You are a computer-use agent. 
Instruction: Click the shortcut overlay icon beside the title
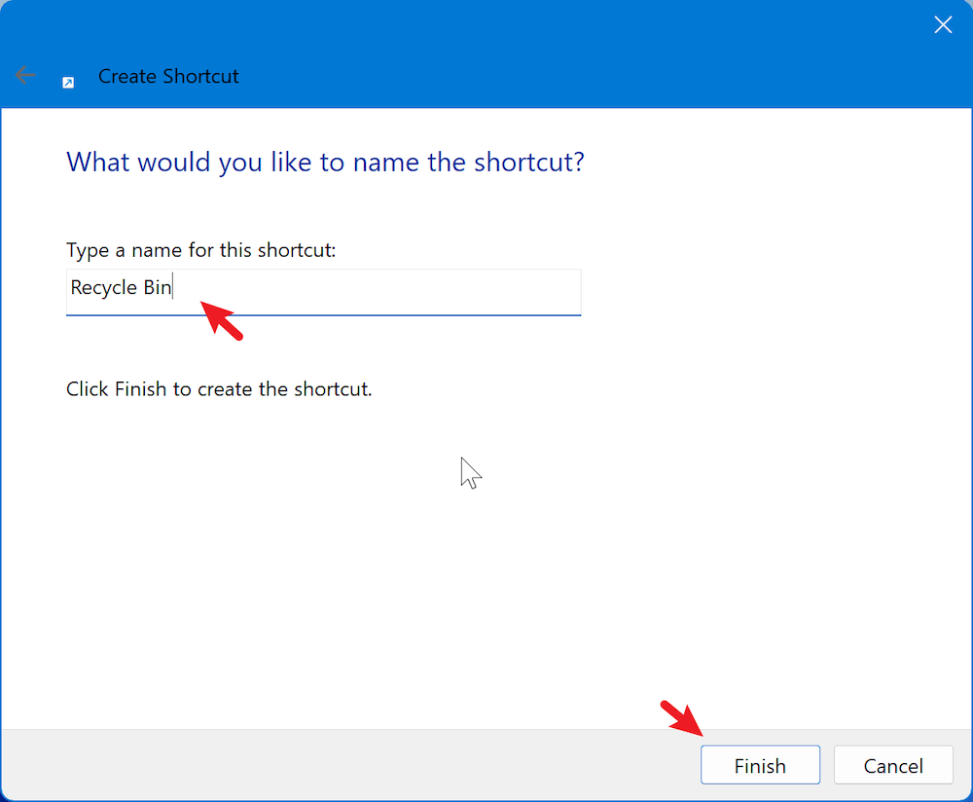(67, 82)
